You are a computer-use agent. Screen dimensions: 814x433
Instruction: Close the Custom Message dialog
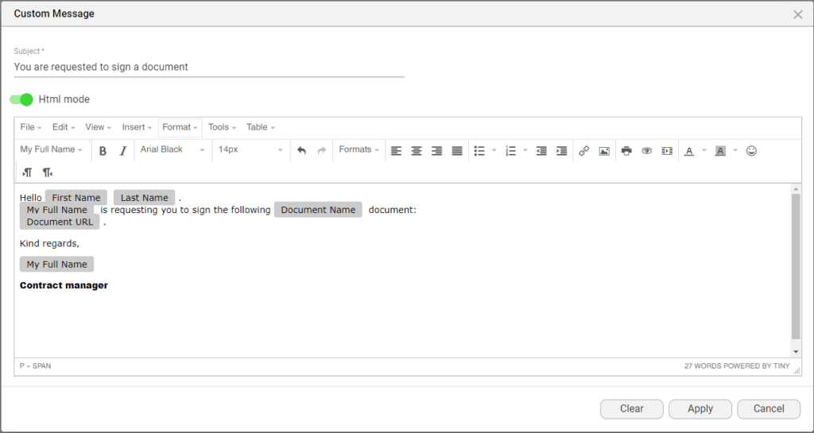pos(798,14)
